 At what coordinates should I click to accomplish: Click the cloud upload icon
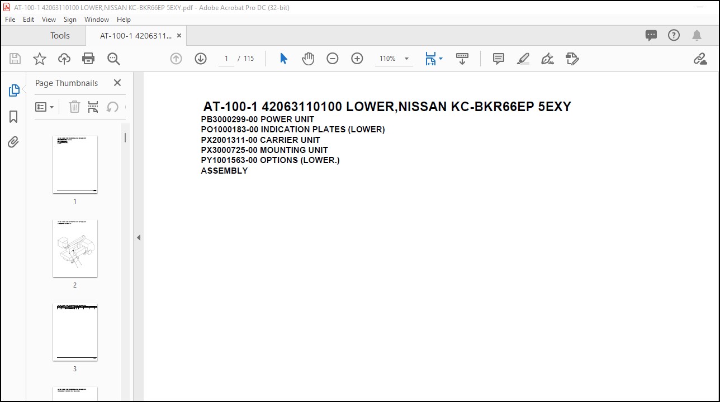64,59
